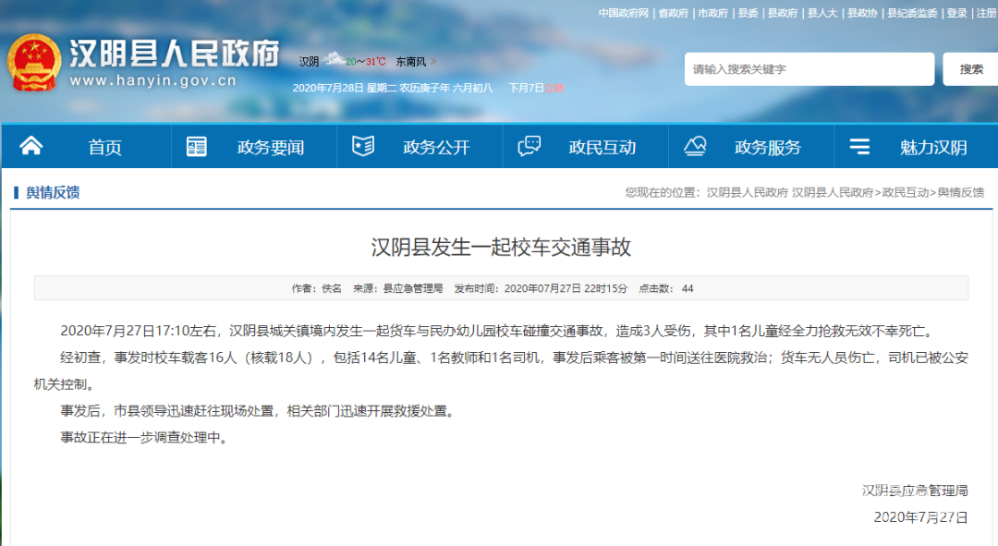Select the 魅力汉阴 navigation item

coord(933,147)
